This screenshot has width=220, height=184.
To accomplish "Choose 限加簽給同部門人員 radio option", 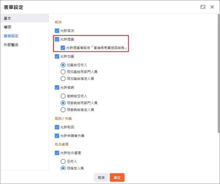I will coord(63,72).
